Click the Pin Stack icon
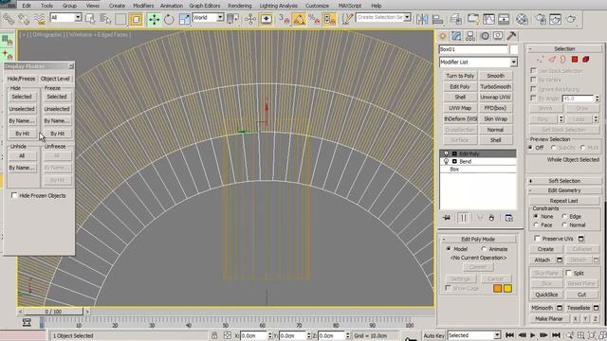607x341 pixels. coord(447,218)
